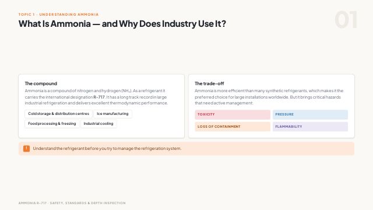Viewport: 373px width, 210px height.
Task: Click the bold R-717 designation text
Action: click(x=99, y=97)
